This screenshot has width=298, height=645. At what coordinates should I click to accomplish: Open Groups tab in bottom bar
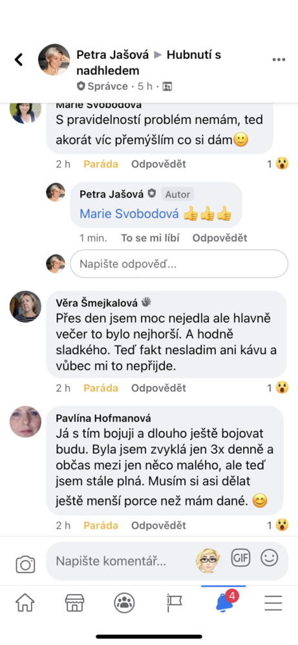[125, 604]
